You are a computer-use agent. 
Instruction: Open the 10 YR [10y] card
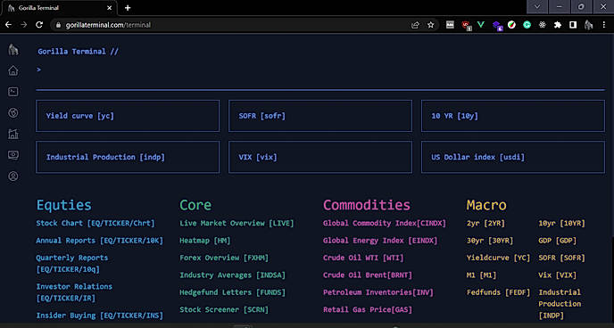[513, 116]
